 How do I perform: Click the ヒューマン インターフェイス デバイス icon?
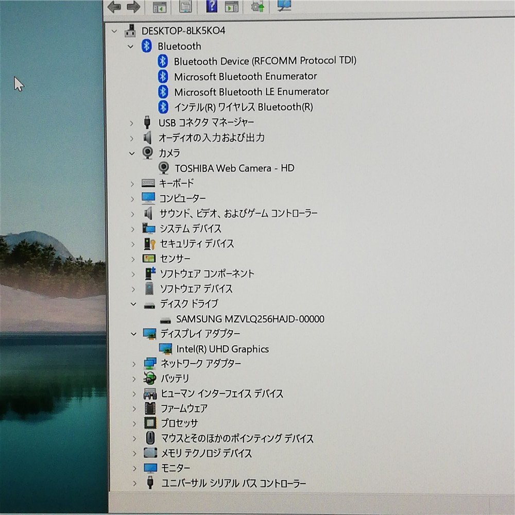150,393
